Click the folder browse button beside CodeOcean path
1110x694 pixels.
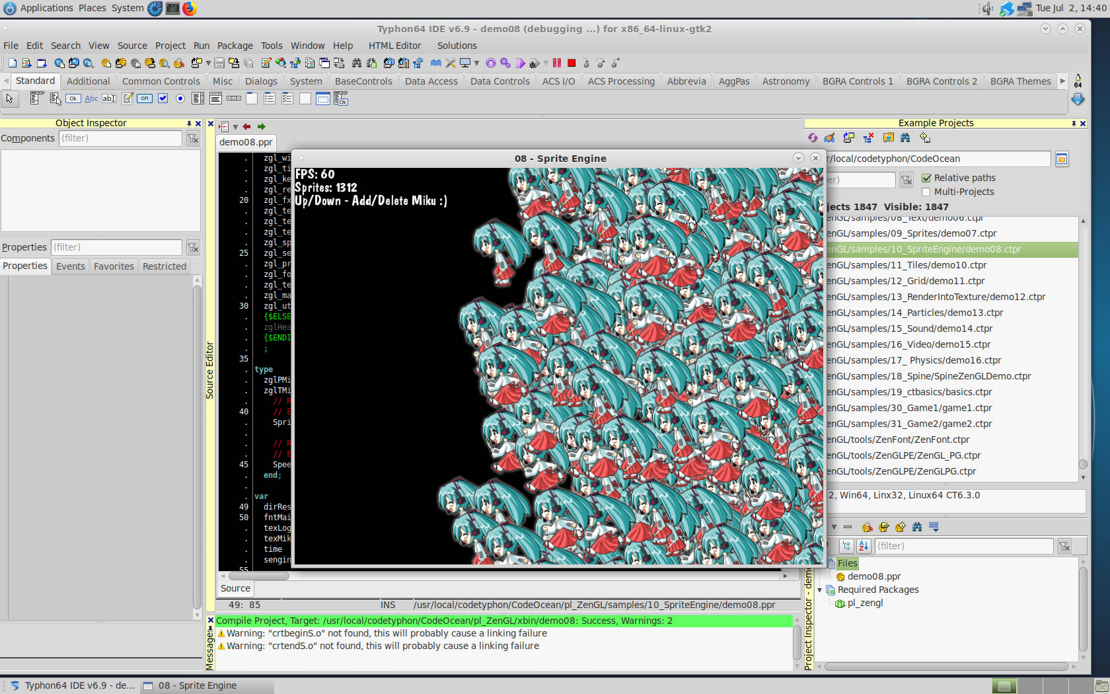tap(1062, 159)
